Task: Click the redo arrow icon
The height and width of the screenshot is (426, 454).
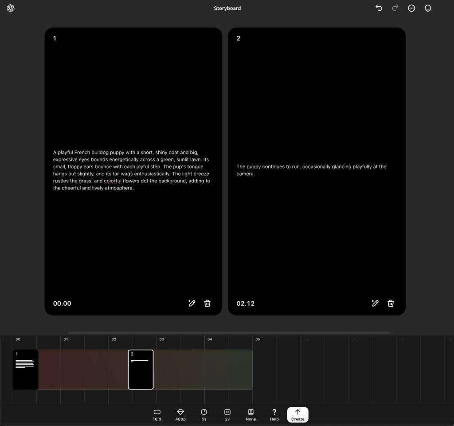Action: [395, 8]
